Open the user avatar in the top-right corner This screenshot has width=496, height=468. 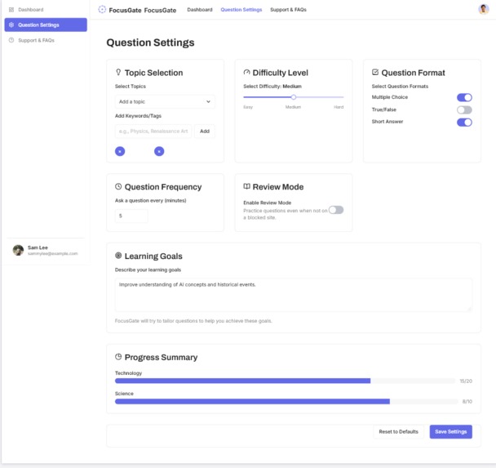click(x=483, y=9)
